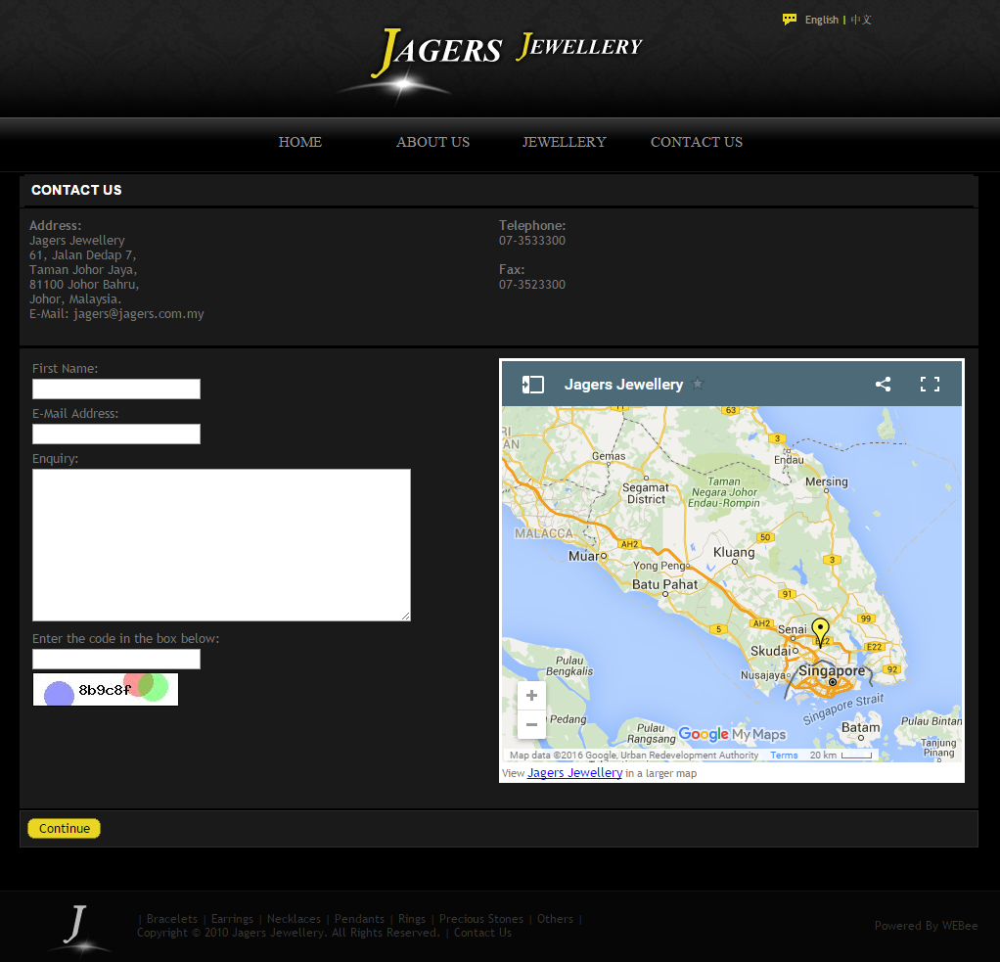The width and height of the screenshot is (1000, 962).
Task: Click the Jagers Jewellery map title
Action: click(623, 384)
